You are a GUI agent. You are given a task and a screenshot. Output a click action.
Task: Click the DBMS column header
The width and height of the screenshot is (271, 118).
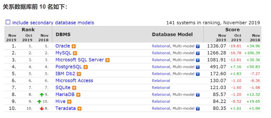63,34
